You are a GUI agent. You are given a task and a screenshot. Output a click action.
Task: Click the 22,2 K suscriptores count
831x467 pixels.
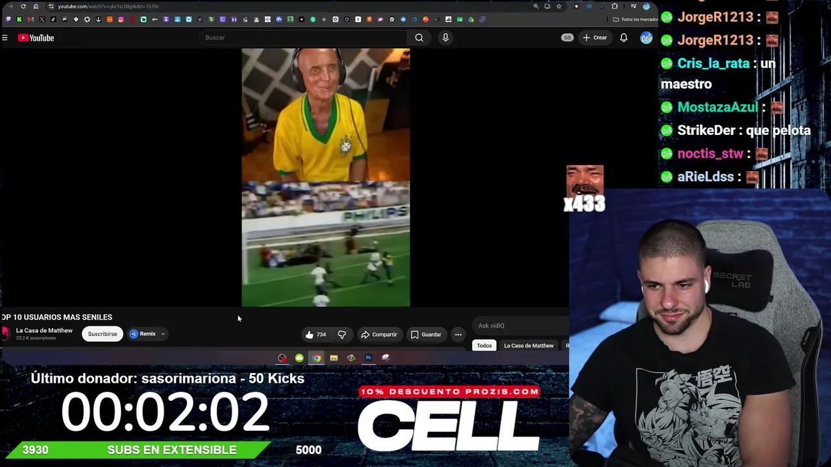click(36, 339)
